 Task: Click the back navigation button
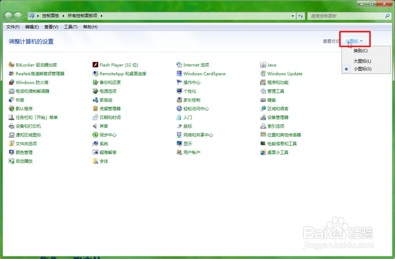coord(8,16)
